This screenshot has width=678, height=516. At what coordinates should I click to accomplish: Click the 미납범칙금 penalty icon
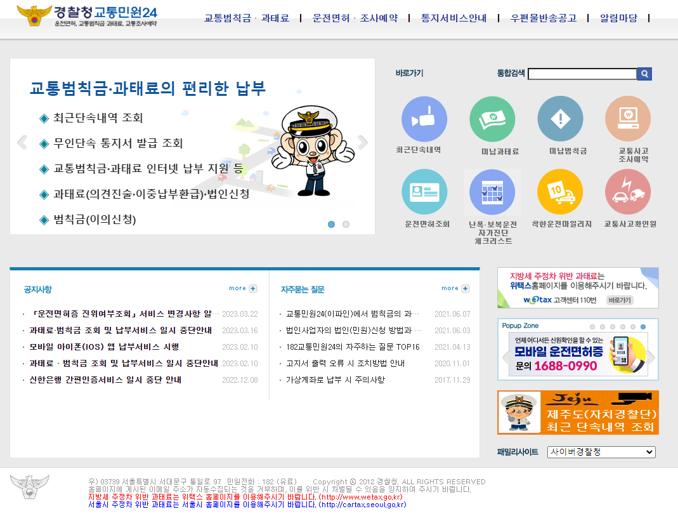pos(560,118)
